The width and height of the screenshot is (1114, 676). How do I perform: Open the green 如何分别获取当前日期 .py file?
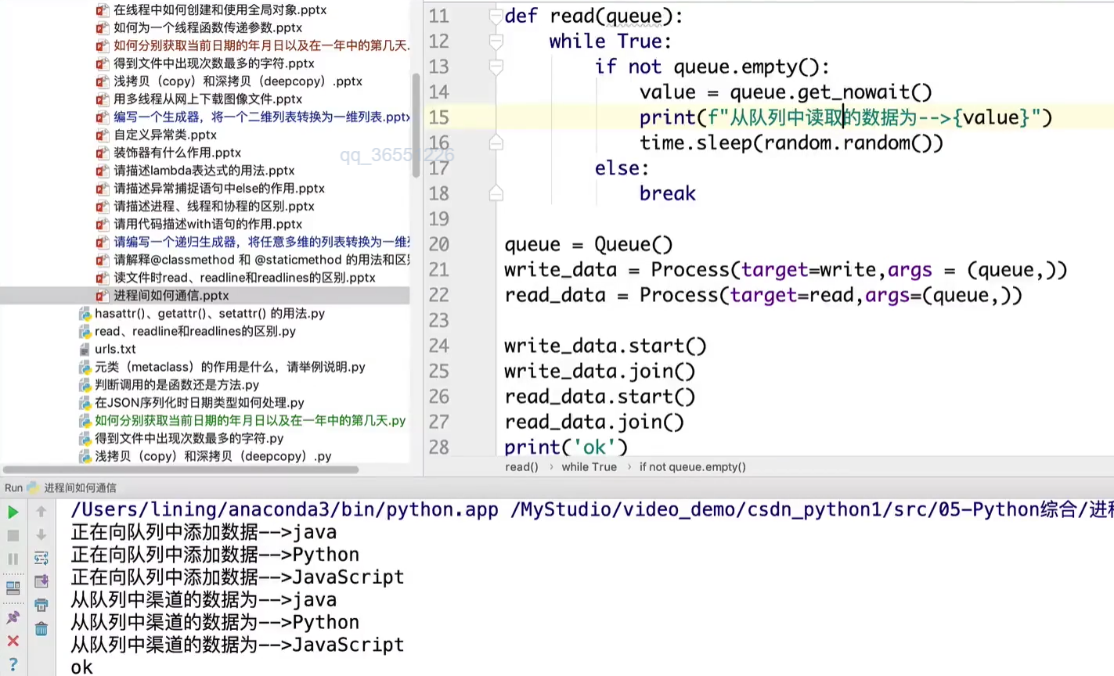pos(251,421)
